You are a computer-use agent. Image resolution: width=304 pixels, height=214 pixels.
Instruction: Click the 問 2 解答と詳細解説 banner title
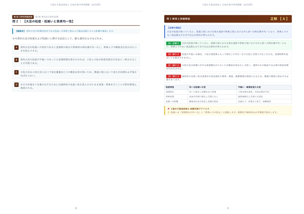pyautogui.click(x=178, y=19)
